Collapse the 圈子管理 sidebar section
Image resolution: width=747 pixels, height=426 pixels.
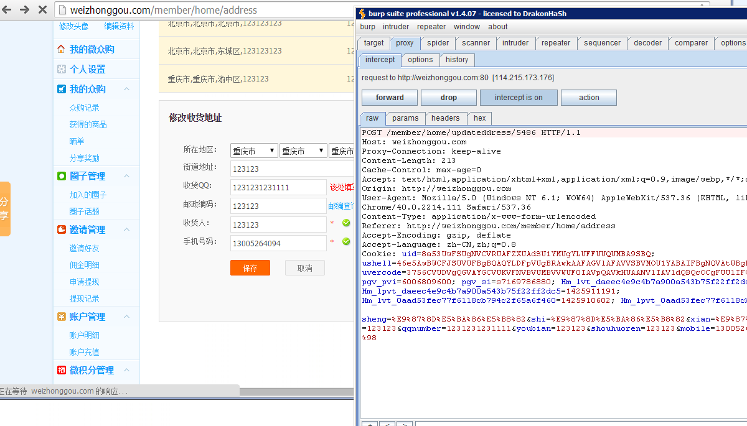point(127,176)
